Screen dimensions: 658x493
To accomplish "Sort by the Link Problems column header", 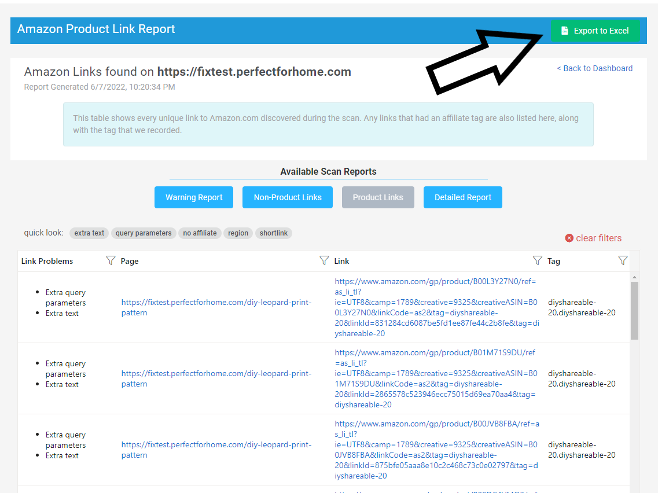I will click(47, 261).
